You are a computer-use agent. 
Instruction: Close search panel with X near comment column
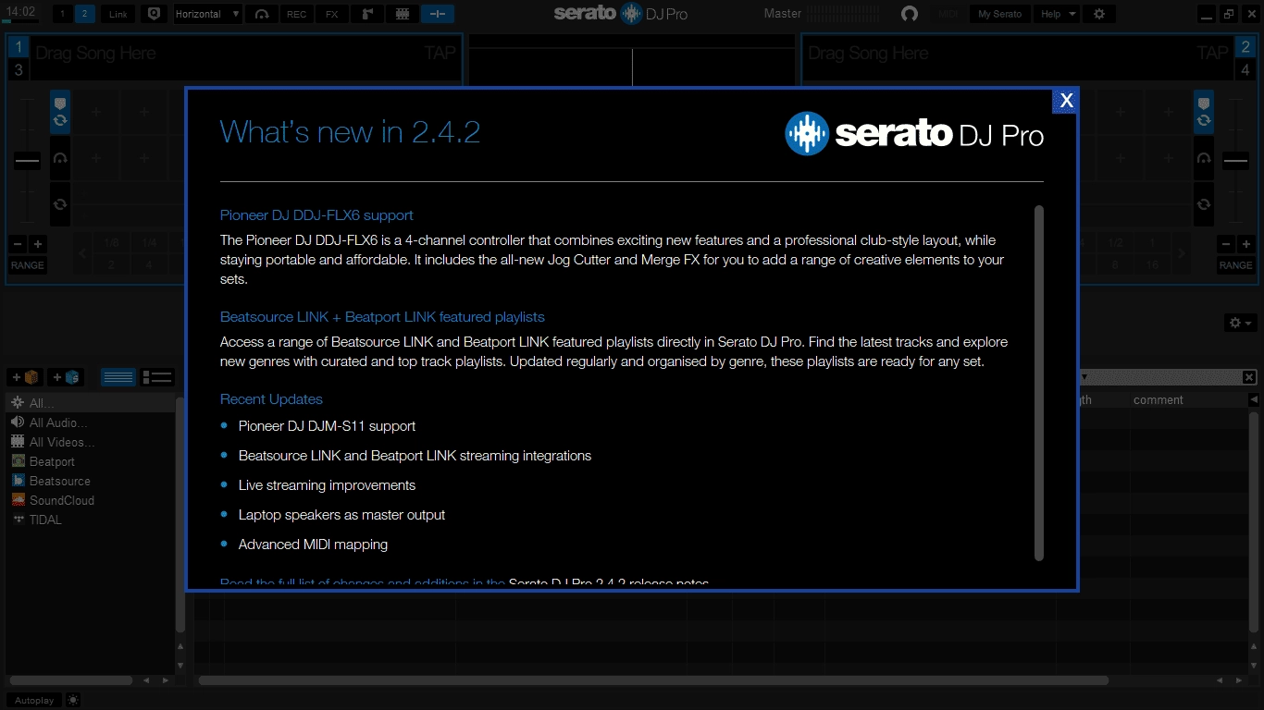click(x=1249, y=377)
